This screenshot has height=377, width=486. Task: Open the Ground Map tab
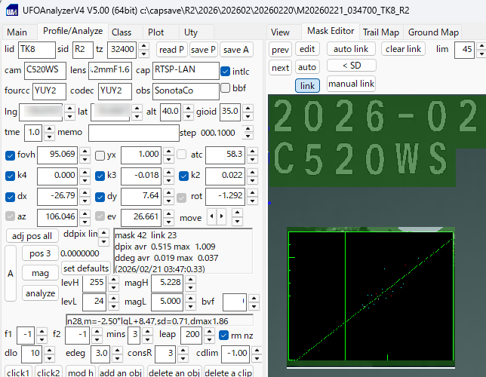tap(433, 32)
